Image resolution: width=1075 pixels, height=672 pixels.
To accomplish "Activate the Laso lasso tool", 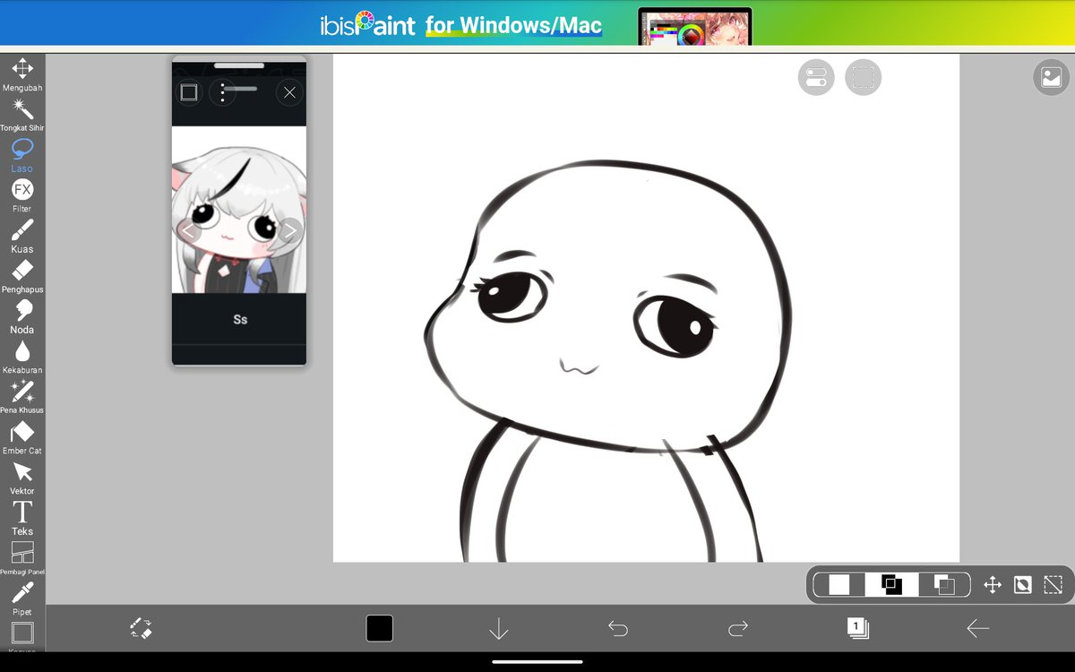I will coord(22,155).
